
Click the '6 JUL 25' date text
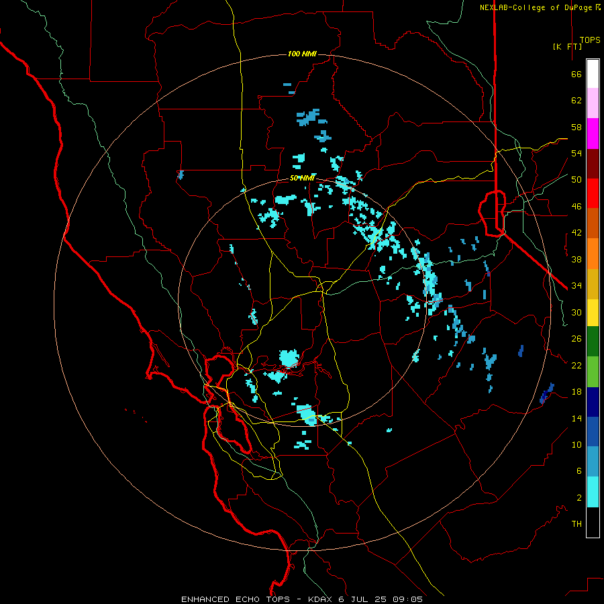364,599
